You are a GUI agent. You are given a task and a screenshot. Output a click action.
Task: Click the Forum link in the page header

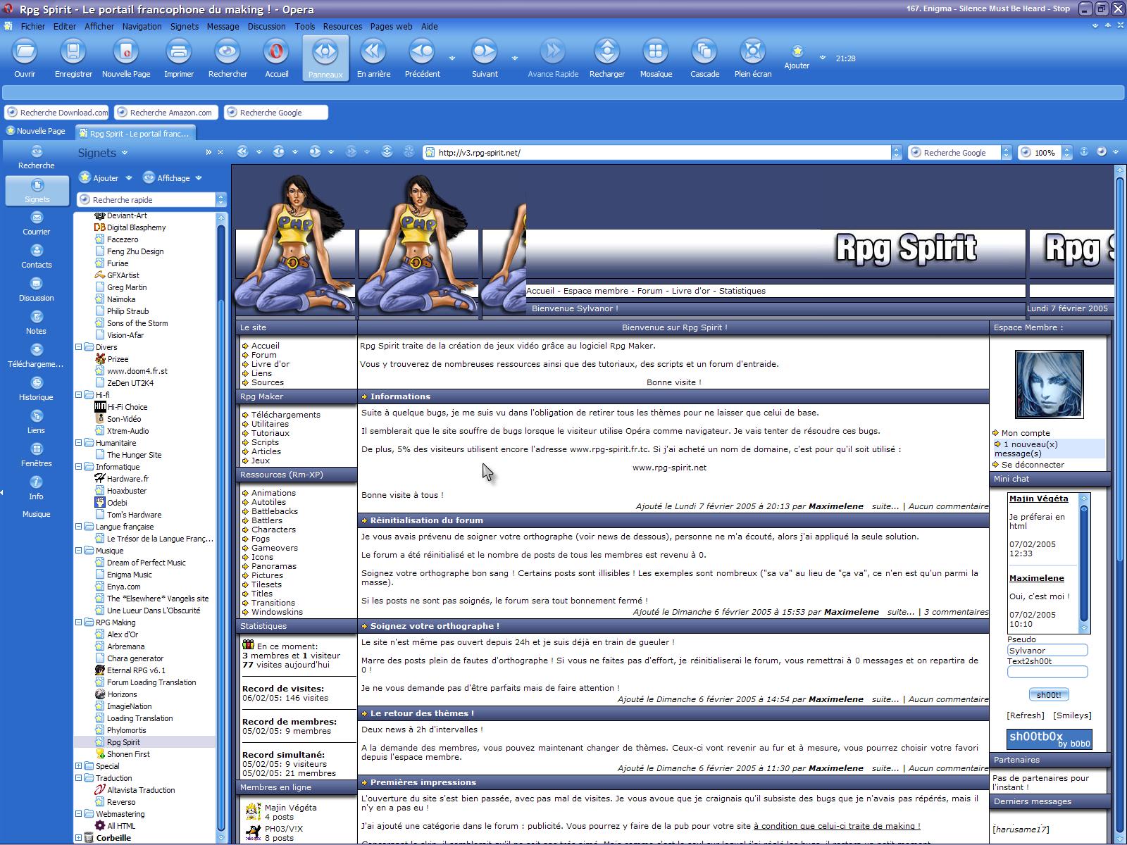click(x=650, y=291)
